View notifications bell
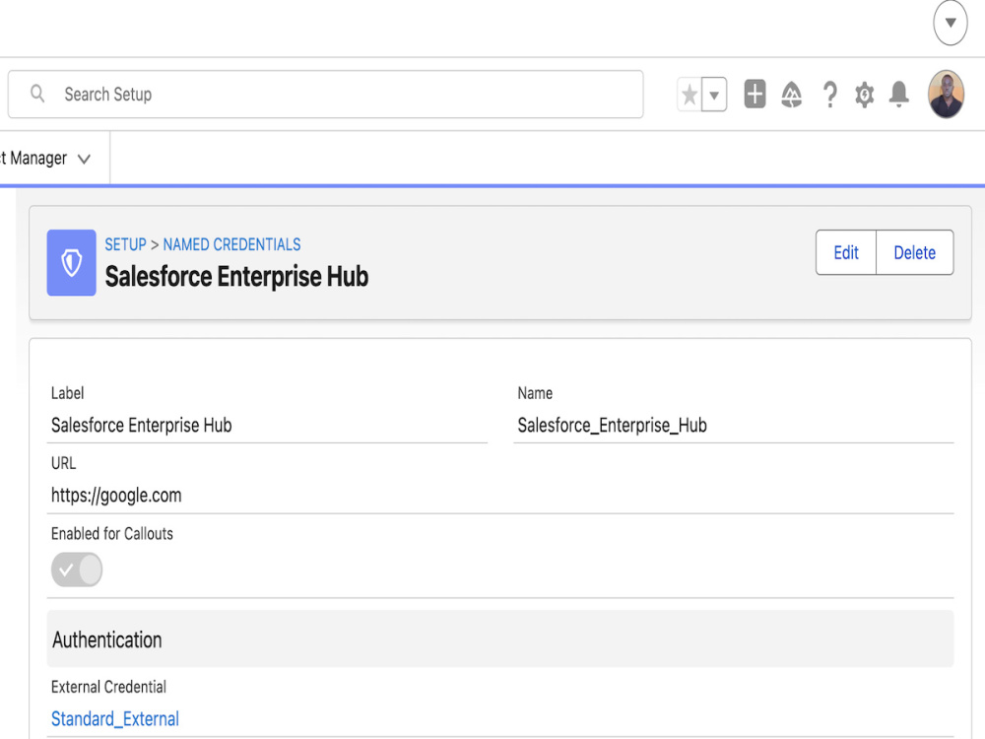Image resolution: width=985 pixels, height=739 pixels. click(899, 95)
